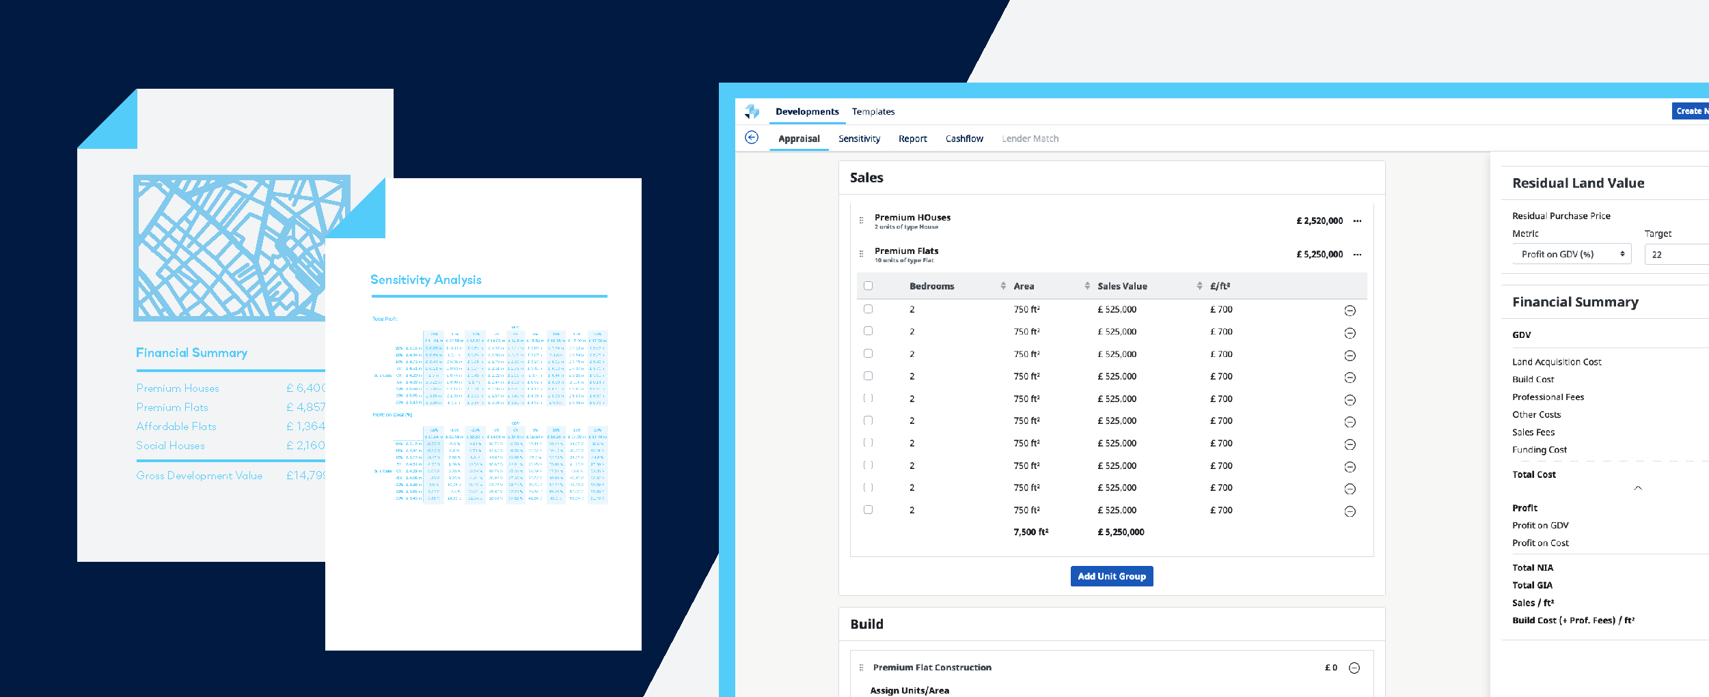Click the Create New button
Image resolution: width=1709 pixels, height=697 pixels.
click(x=1691, y=111)
